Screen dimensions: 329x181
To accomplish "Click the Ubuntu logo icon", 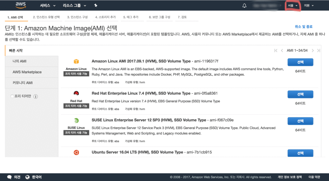I will 76,153.
